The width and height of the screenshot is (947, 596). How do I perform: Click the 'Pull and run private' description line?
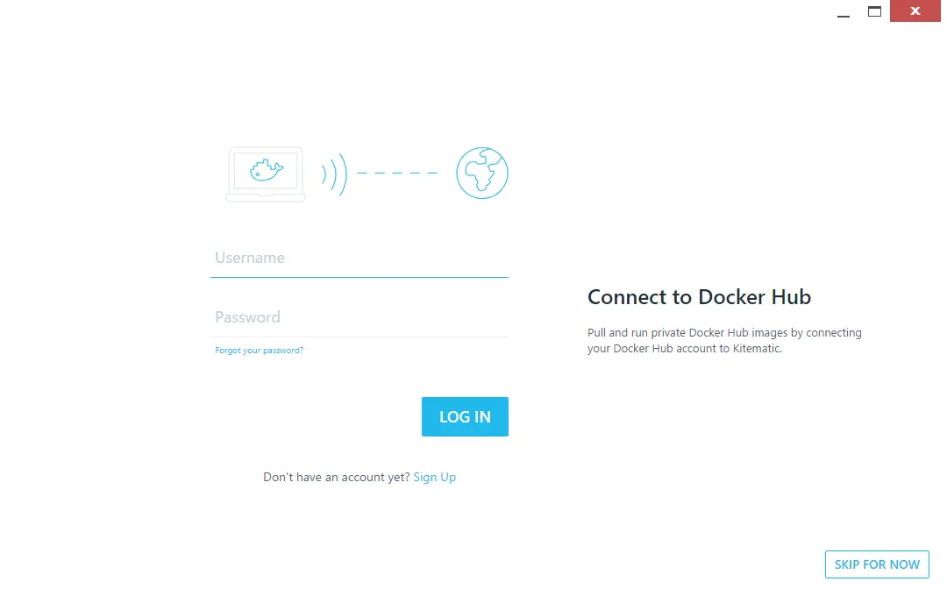(724, 333)
